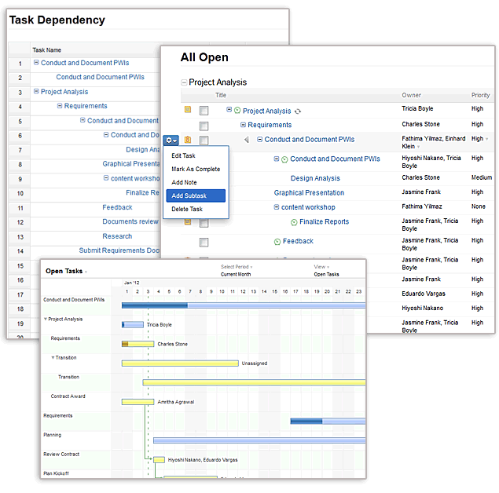Image resolution: width=499 pixels, height=493 pixels.
Task: Check the box on the Requirements row
Action: (204, 126)
